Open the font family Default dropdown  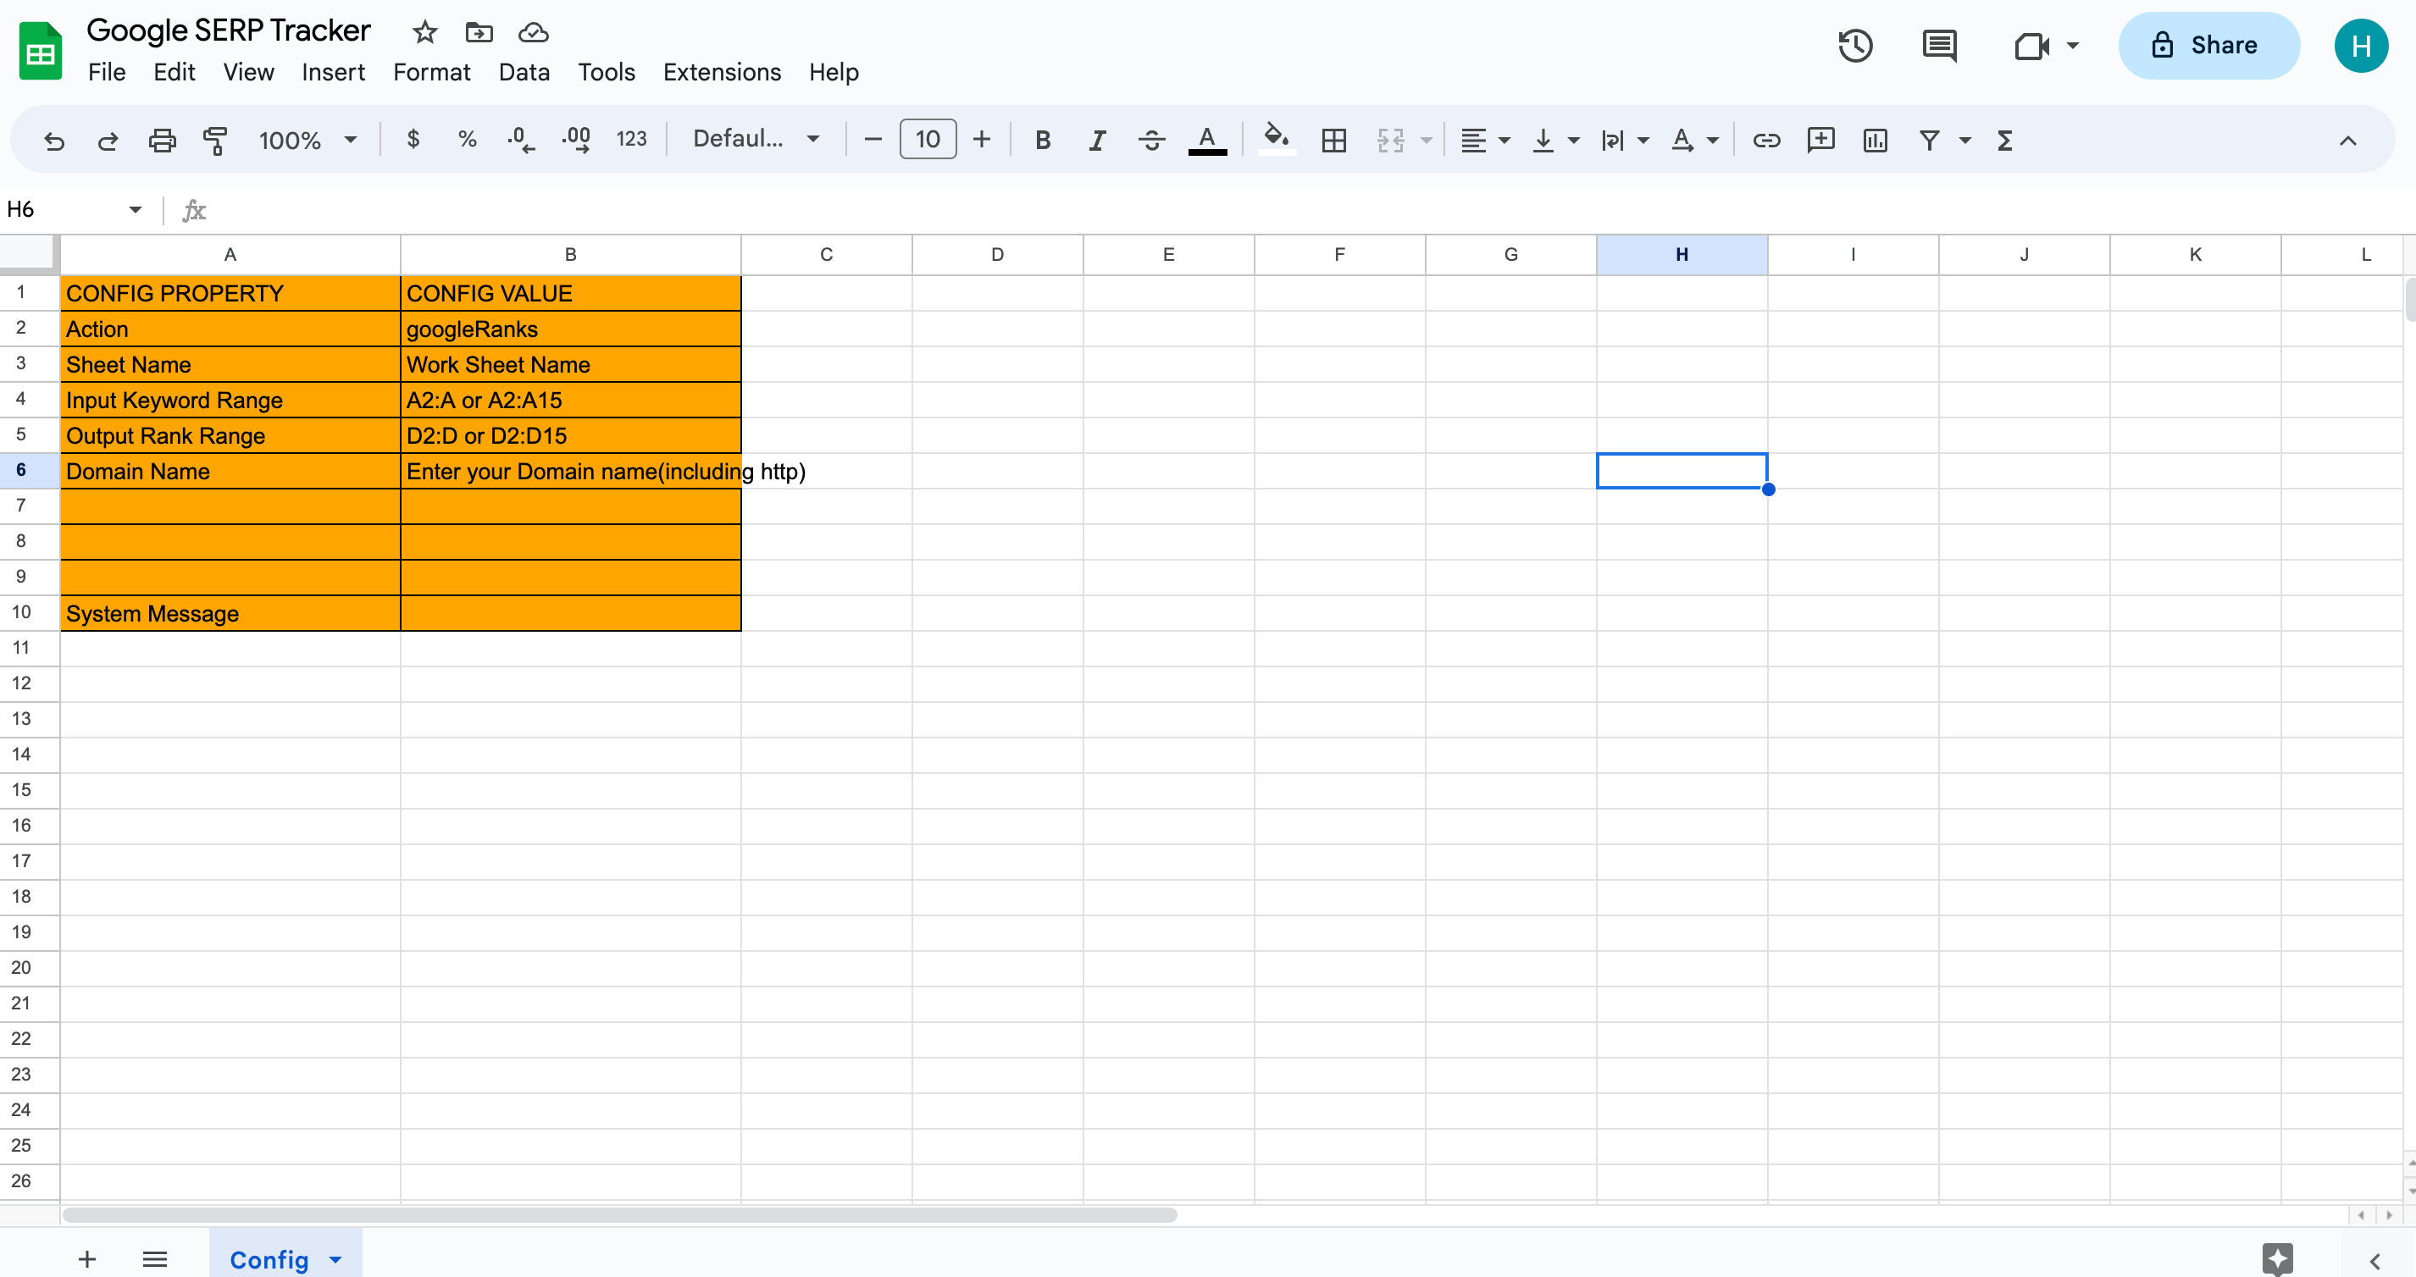pyautogui.click(x=756, y=139)
